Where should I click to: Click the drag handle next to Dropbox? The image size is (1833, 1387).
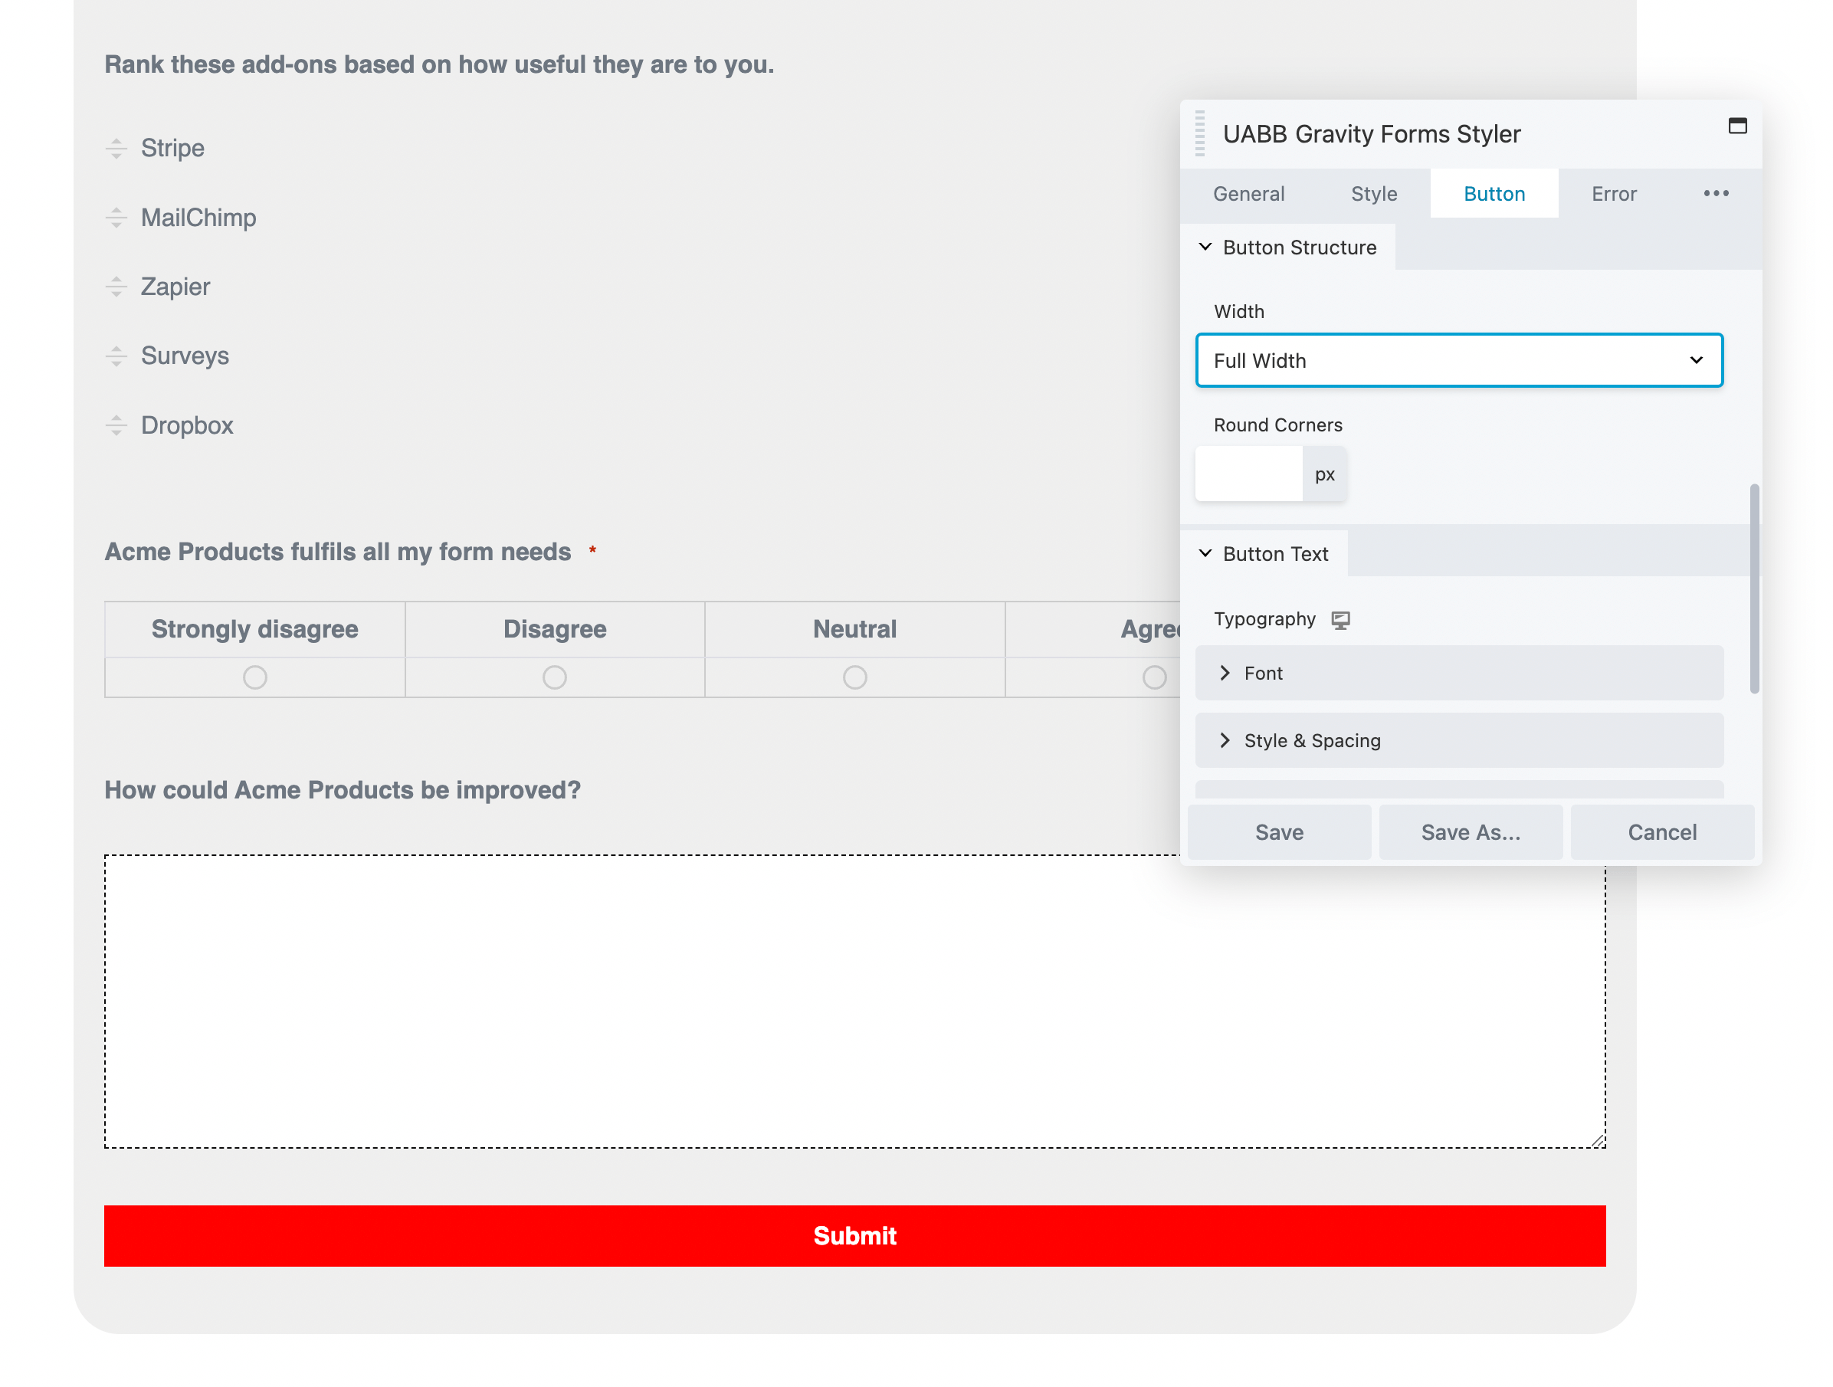pyautogui.click(x=116, y=426)
